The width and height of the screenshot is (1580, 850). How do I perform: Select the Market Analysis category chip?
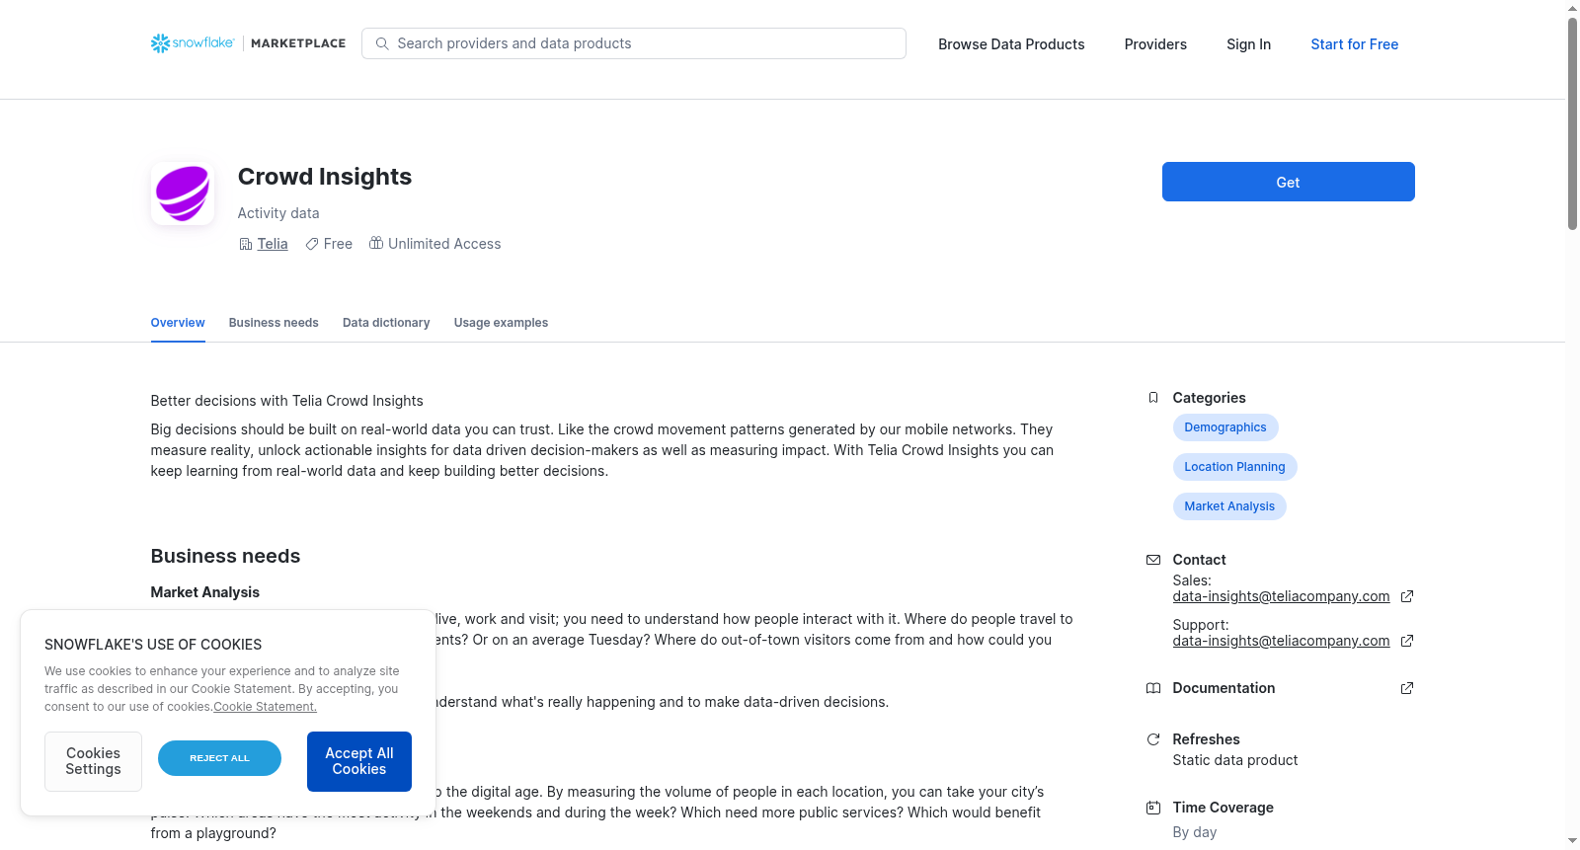[x=1229, y=506]
